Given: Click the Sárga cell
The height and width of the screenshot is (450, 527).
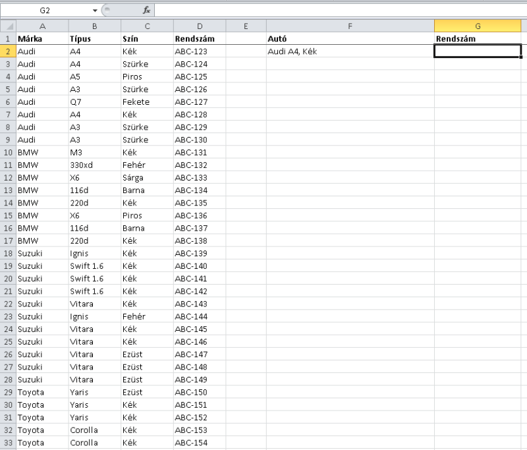Looking at the screenshot, I should (147, 178).
